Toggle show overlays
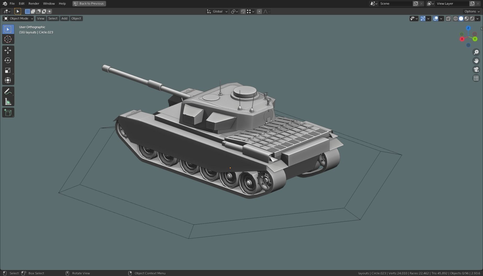 point(435,19)
